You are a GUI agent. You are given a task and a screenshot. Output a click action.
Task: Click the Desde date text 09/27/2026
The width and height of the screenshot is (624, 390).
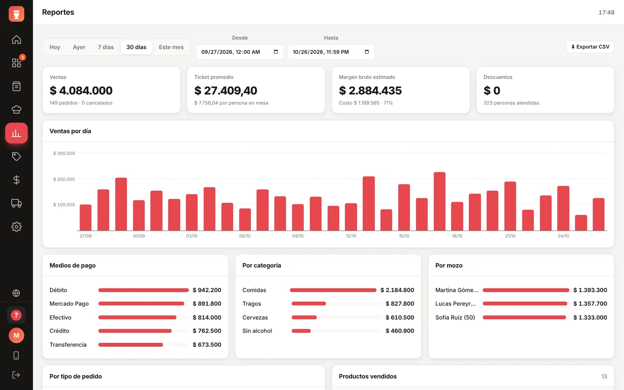[x=230, y=52]
